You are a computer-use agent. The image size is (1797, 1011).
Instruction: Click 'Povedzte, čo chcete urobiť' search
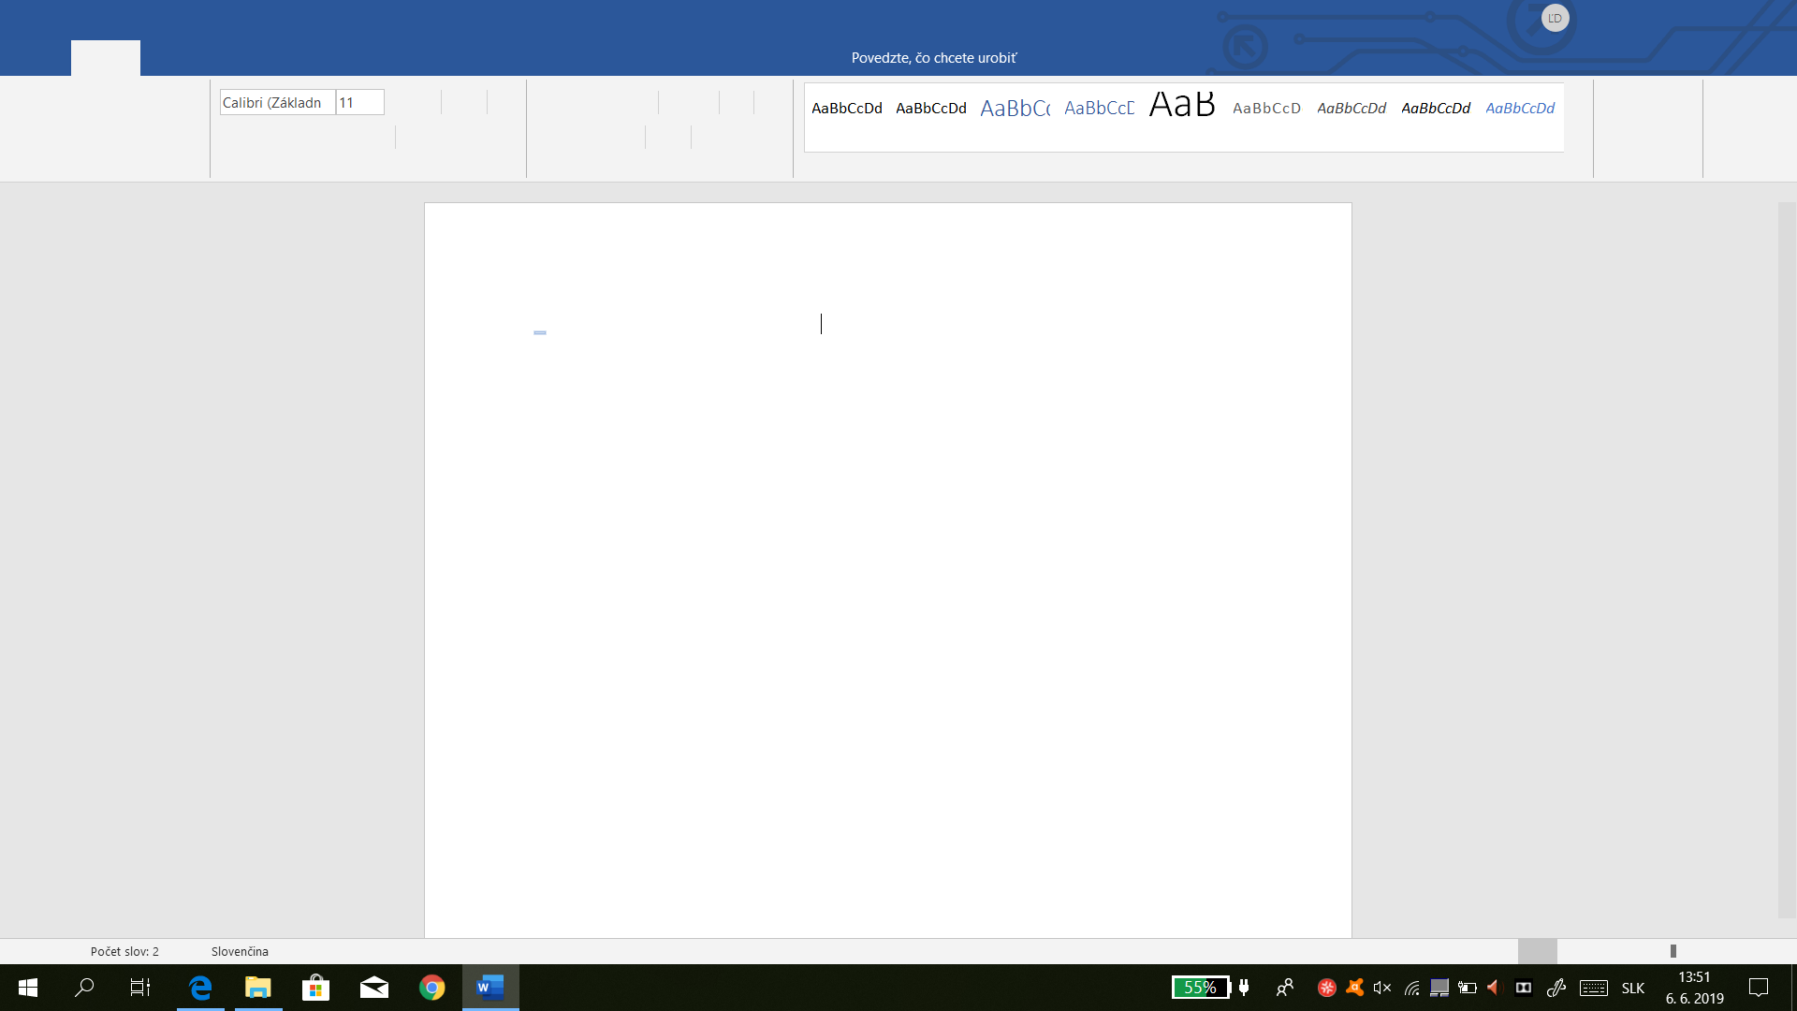pyautogui.click(x=933, y=58)
